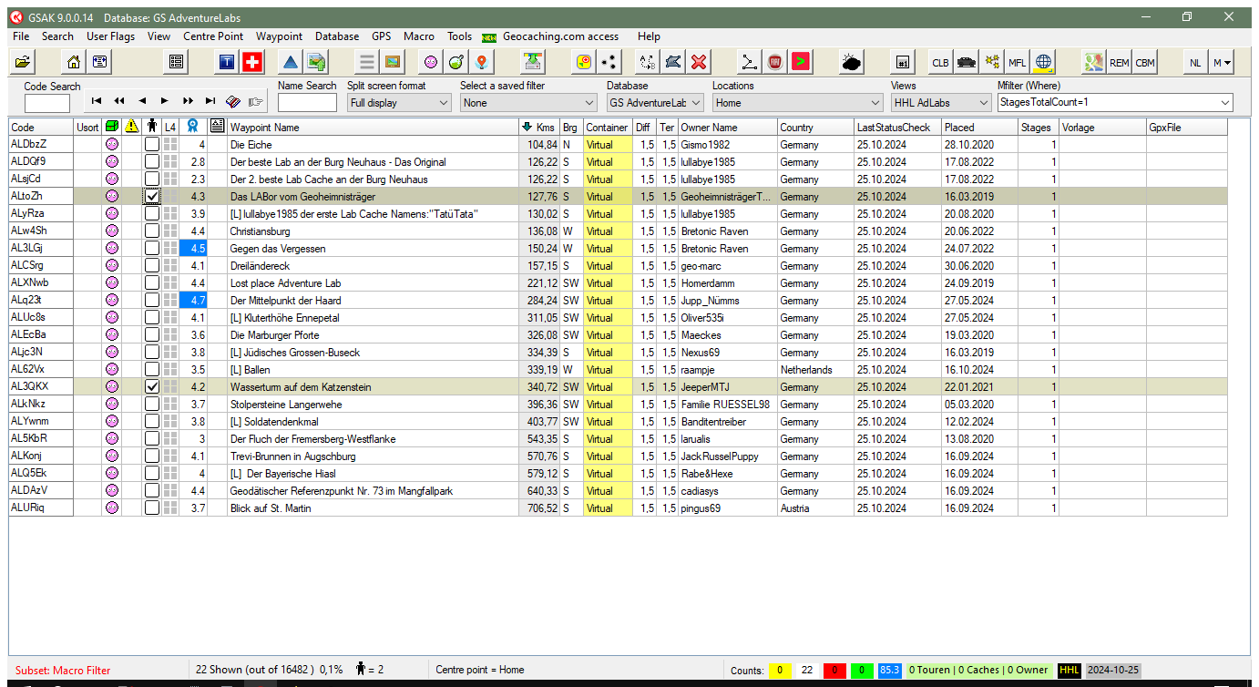Click the red cross toolbar icon
Image resolution: width=1259 pixels, height=687 pixels.
(x=251, y=62)
